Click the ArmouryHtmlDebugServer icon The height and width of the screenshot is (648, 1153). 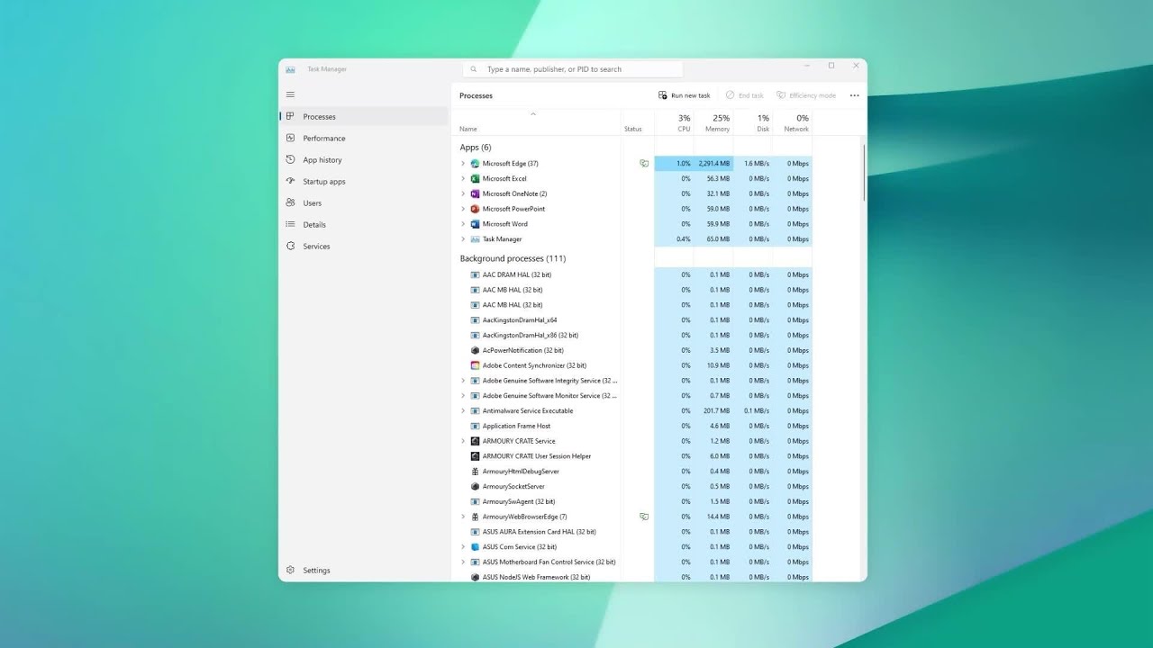point(475,472)
